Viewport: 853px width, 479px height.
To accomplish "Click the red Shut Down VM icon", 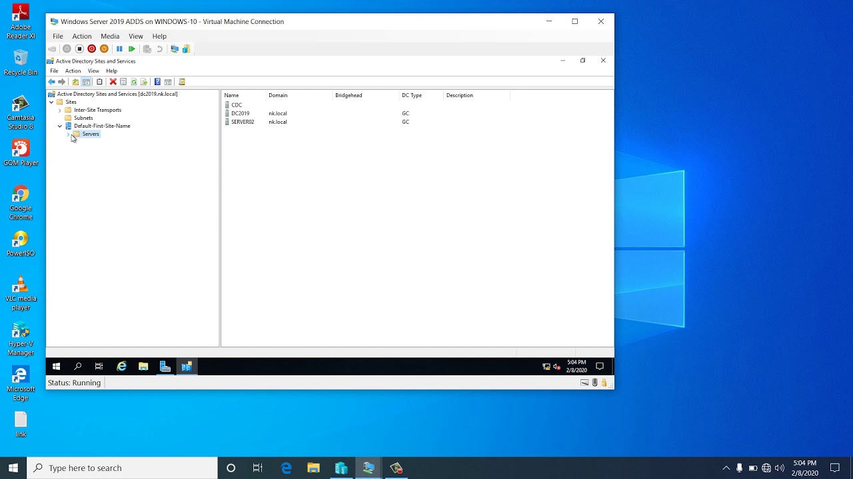I will tap(92, 49).
